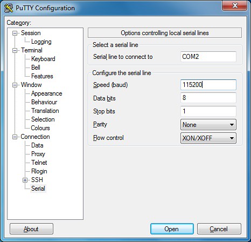
Task: Select Data category
Action: click(37, 145)
